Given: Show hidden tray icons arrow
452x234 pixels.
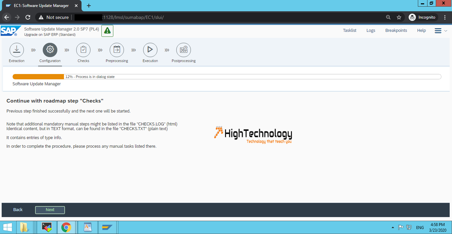Looking at the screenshot, I should (393, 228).
